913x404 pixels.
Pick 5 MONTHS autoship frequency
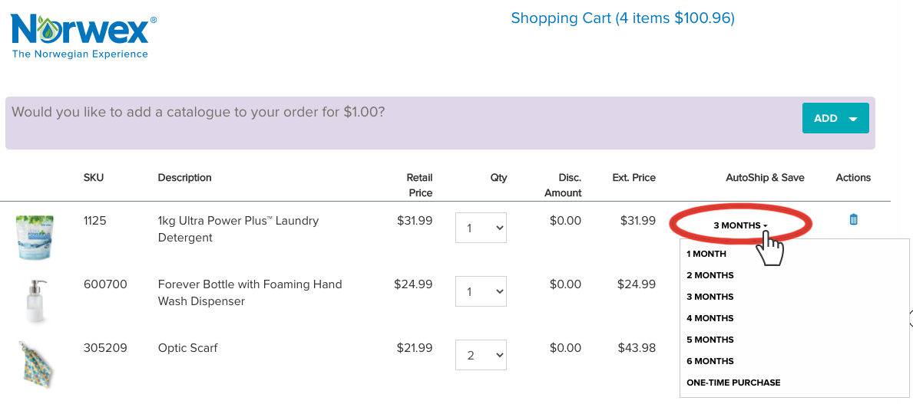point(710,340)
